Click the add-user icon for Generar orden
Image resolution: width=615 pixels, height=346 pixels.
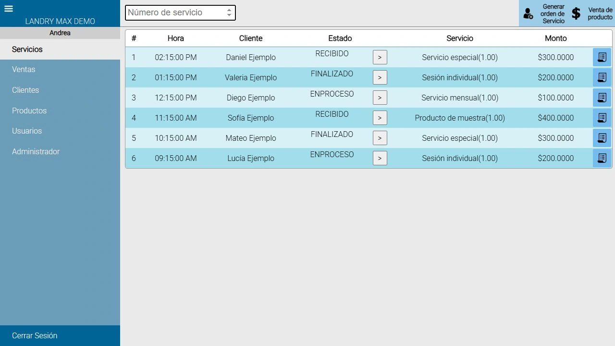pos(528,13)
